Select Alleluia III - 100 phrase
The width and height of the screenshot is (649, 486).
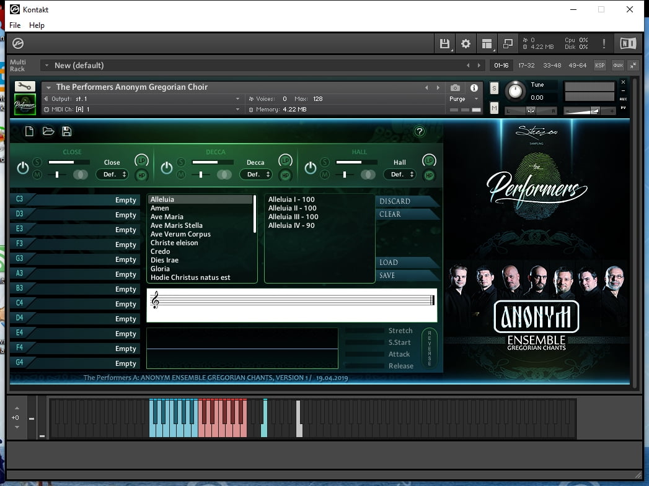(x=293, y=217)
